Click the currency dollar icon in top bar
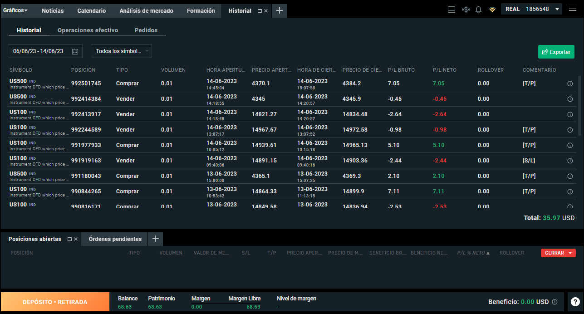The height and width of the screenshot is (314, 584). (466, 10)
